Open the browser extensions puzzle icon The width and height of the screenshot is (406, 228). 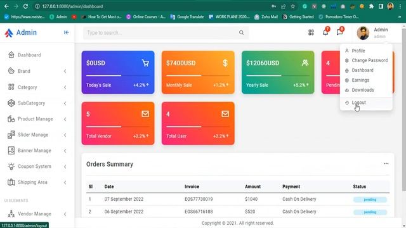(x=371, y=6)
